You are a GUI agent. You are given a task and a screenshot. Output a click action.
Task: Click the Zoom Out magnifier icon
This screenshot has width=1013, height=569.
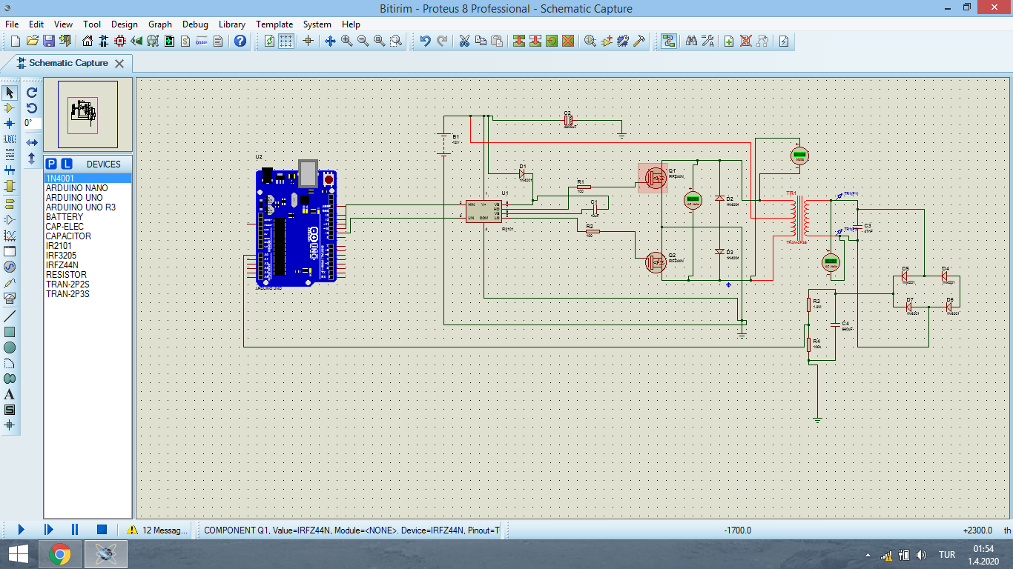[x=363, y=41]
